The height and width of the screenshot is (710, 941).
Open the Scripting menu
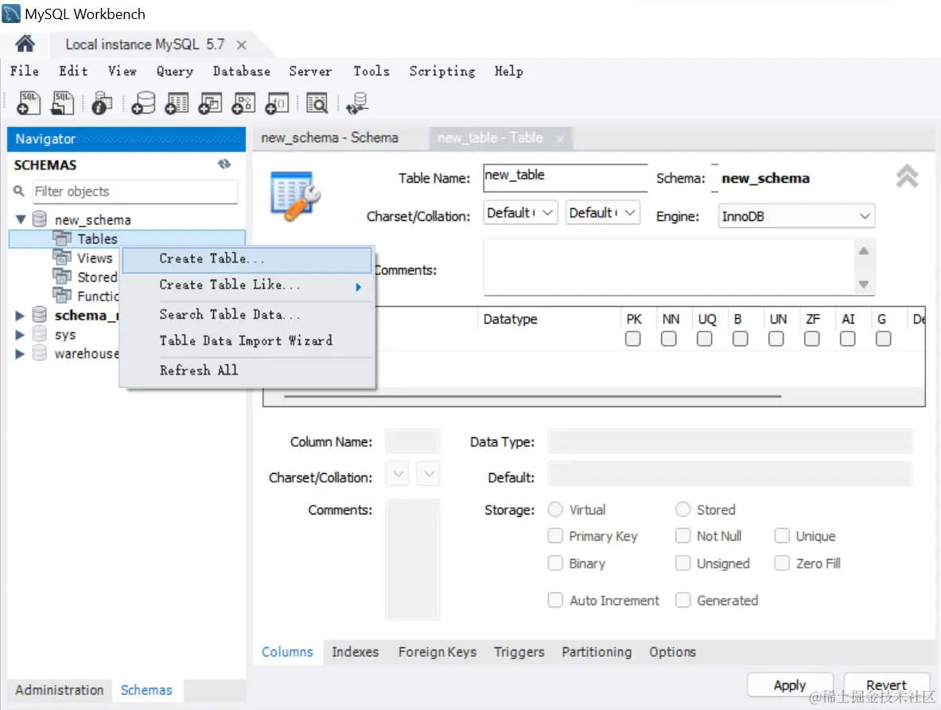(442, 72)
